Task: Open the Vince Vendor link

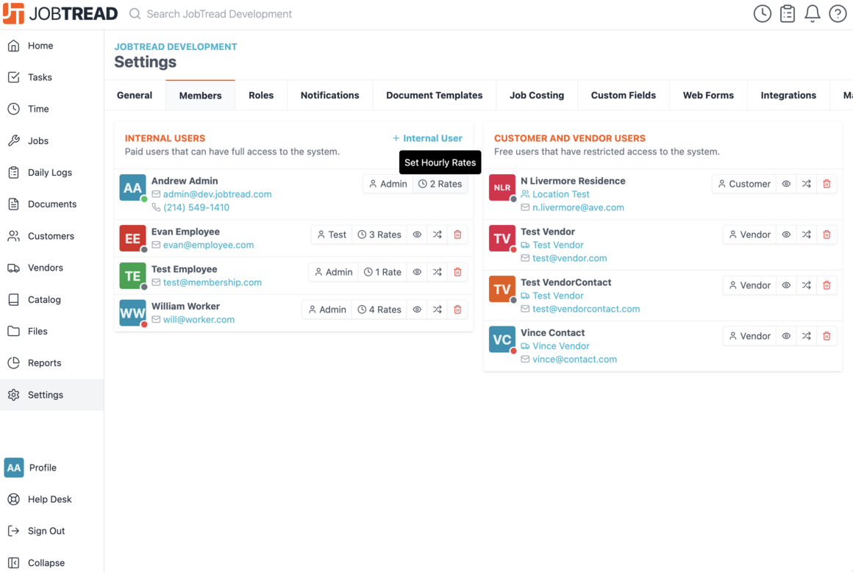Action: point(561,346)
